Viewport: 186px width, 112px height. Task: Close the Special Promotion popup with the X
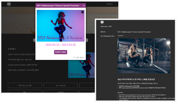tap(84, 5)
